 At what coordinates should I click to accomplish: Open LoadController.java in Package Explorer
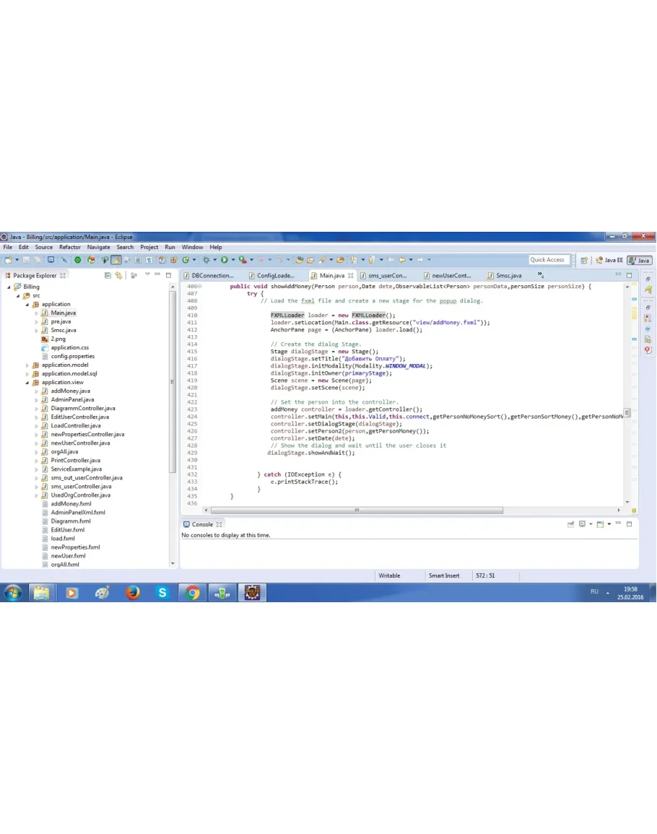(x=75, y=426)
